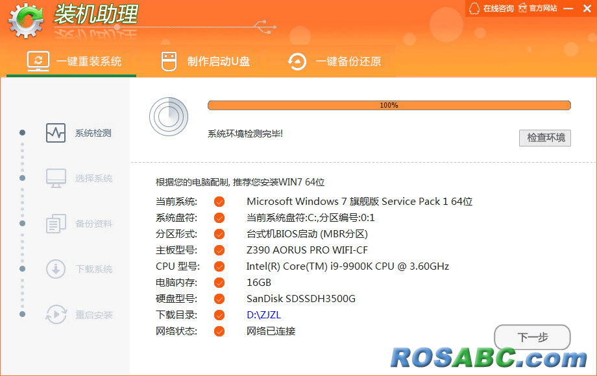Click the 100% progress bar
The height and width of the screenshot is (376, 597).
click(x=389, y=105)
